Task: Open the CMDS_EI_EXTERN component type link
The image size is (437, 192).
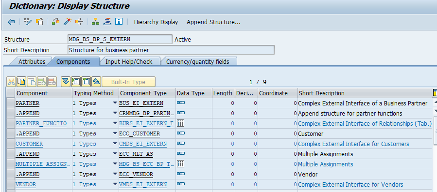Action: [143, 144]
